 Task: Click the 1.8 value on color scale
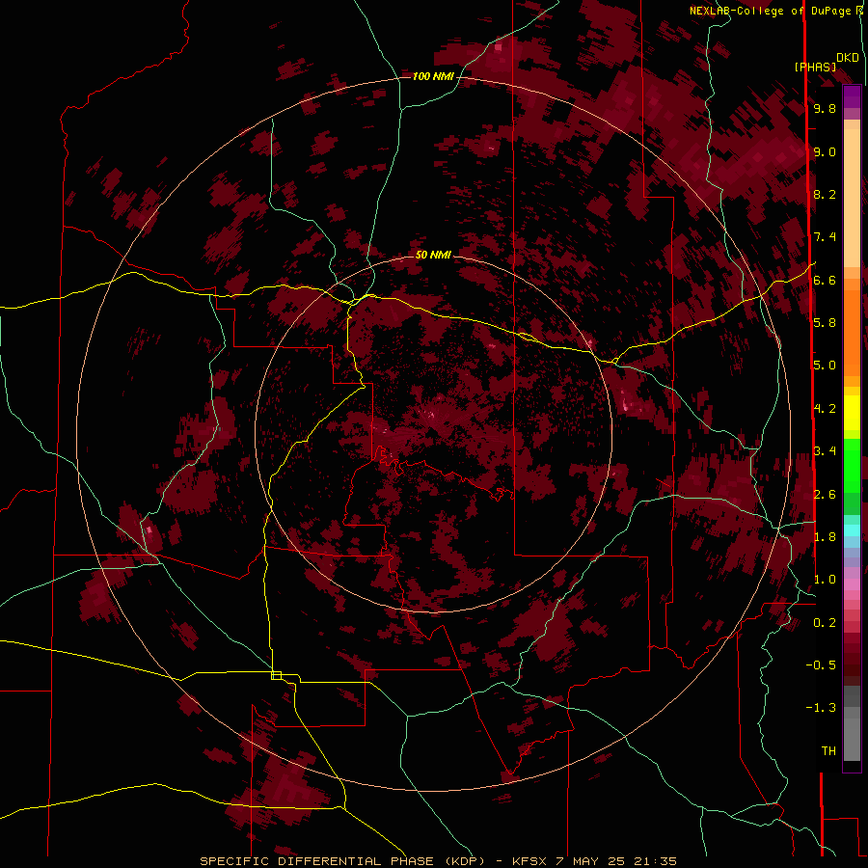click(x=825, y=537)
